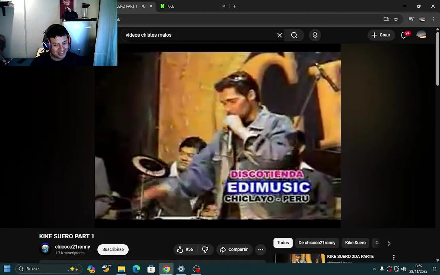
Task: Open the red recording app taskbar icon
Action: pyautogui.click(x=196, y=269)
